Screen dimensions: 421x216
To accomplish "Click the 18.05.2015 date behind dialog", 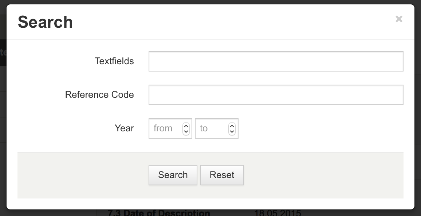I will [277, 213].
